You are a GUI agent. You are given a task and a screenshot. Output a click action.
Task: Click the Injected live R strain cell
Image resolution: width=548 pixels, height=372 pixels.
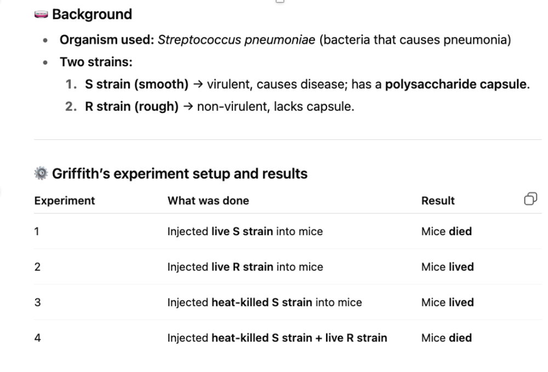pyautogui.click(x=245, y=267)
